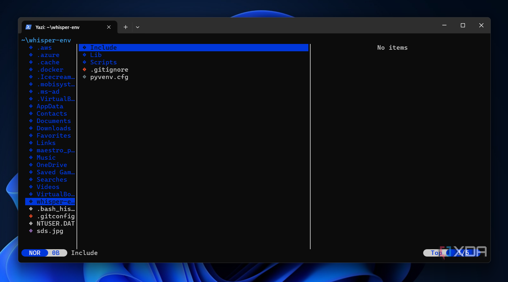
Task: Select the highlighted whisper-e… folder
Action: 50,202
